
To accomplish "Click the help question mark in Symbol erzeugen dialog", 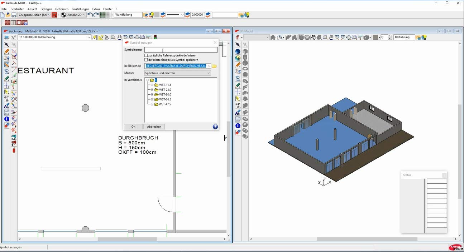I will (215, 127).
